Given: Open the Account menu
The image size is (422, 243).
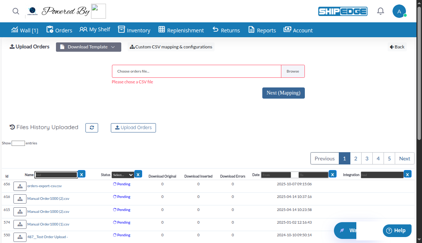Looking at the screenshot, I should 298,30.
